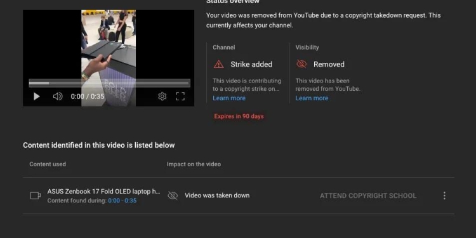Click the 0:00 / 0:35 time display

point(88,96)
